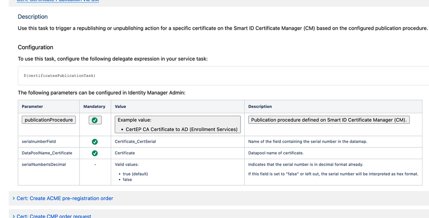The height and width of the screenshot is (218, 429).
Task: Select the CertEP CA Certificate example value
Action: pos(181,129)
